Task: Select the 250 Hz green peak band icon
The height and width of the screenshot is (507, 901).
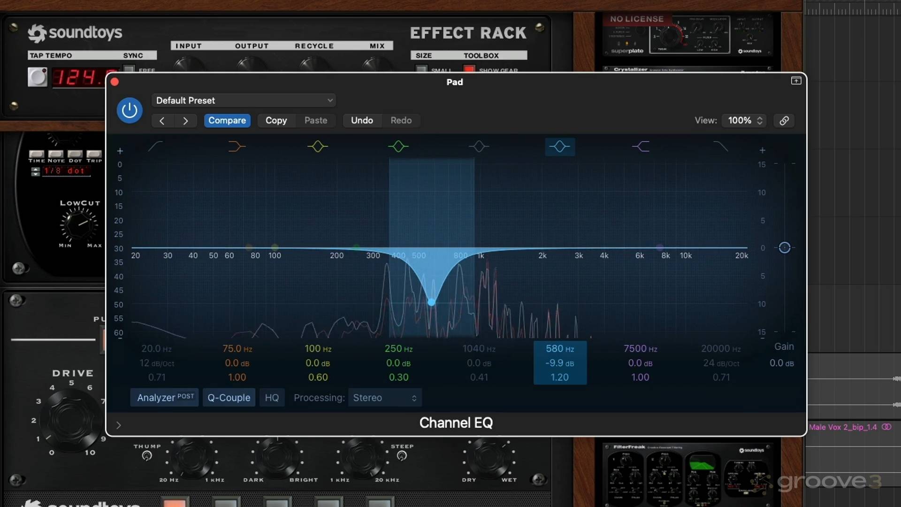Action: coord(397,146)
